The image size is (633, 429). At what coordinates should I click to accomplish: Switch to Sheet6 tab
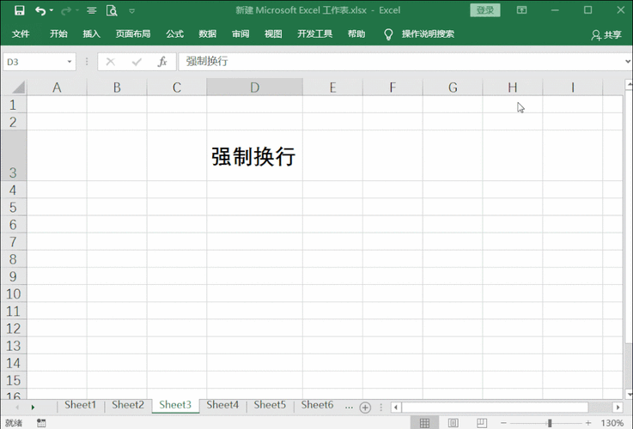click(x=317, y=405)
